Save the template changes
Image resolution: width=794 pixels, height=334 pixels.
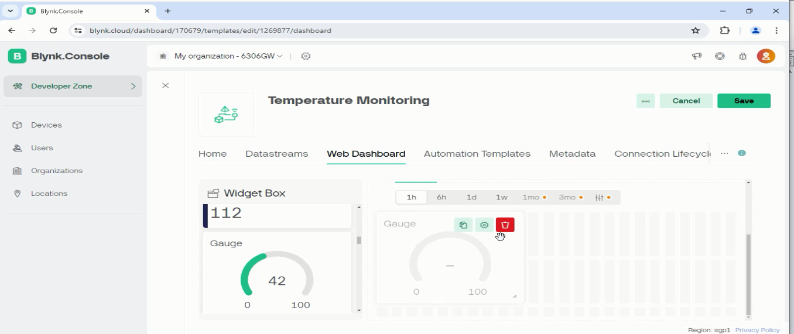(744, 101)
